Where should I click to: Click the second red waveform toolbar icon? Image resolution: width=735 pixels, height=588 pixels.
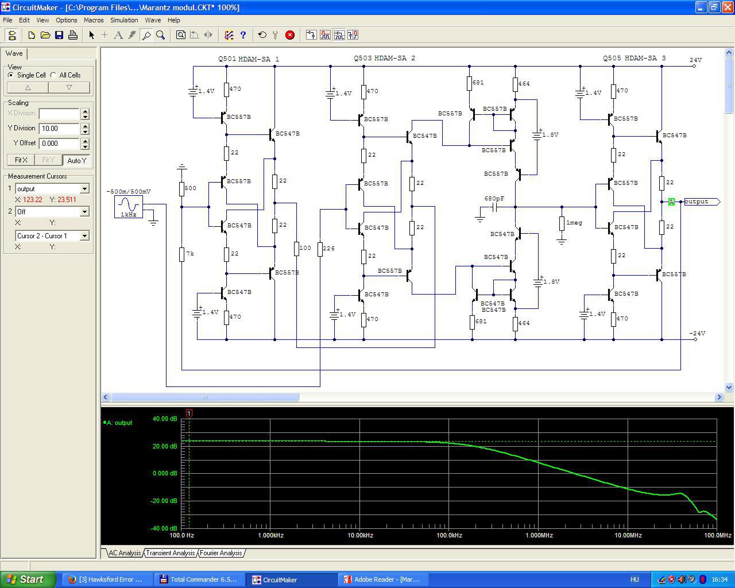[x=325, y=35]
